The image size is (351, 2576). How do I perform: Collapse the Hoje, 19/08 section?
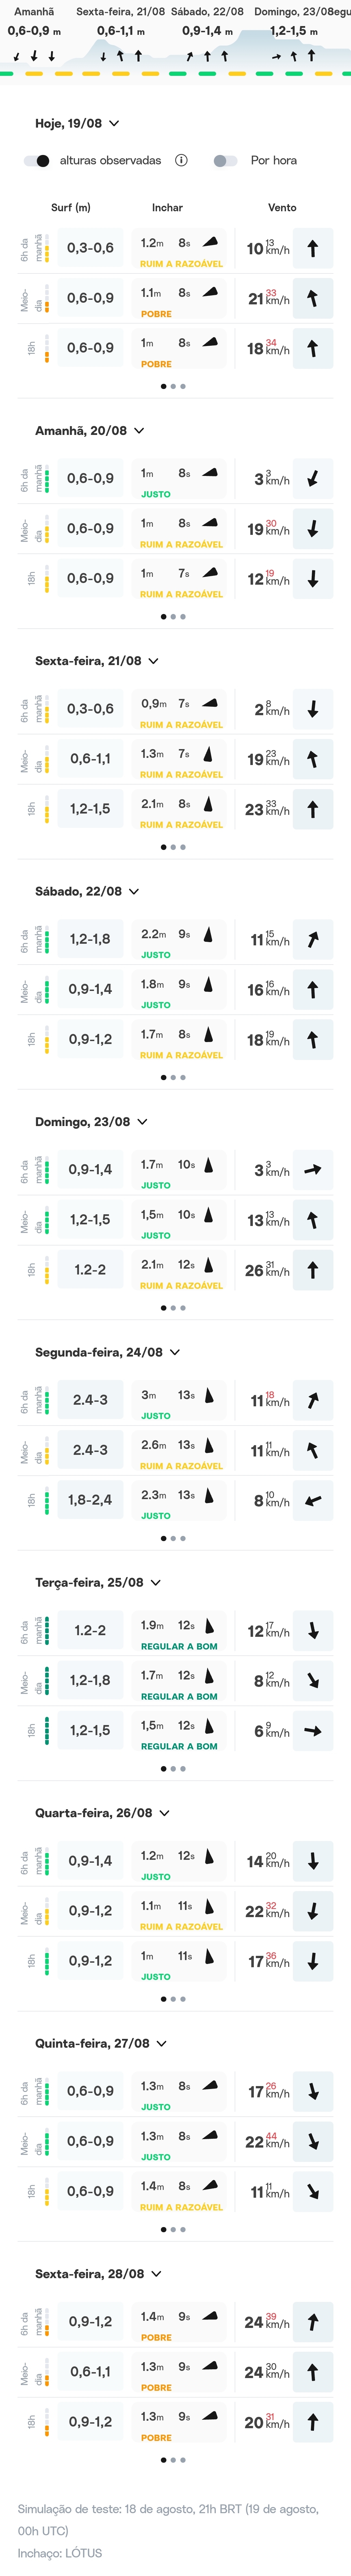point(114,123)
